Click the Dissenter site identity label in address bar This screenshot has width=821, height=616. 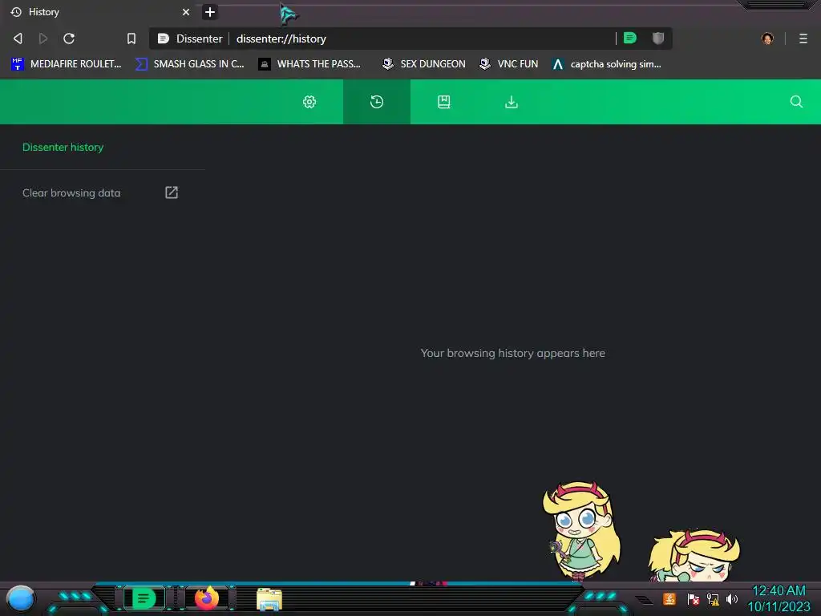[191, 38]
